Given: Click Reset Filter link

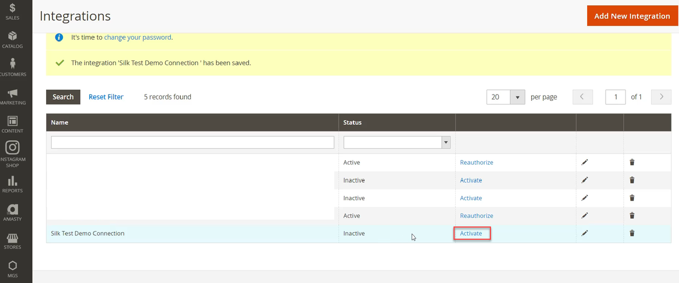Looking at the screenshot, I should pyautogui.click(x=106, y=97).
